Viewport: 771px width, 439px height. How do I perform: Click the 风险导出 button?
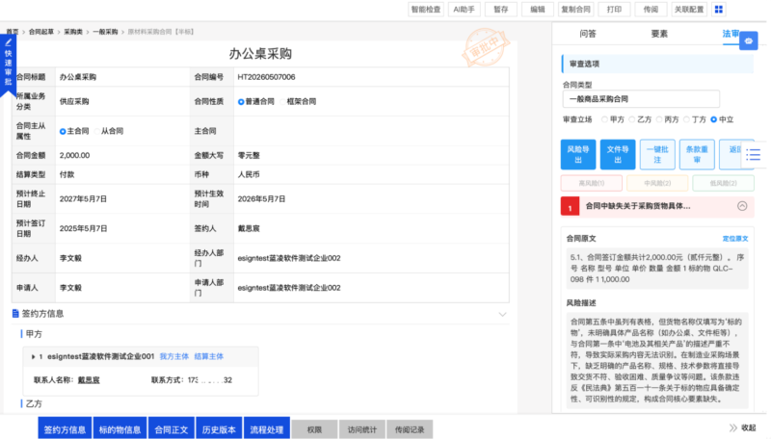click(x=577, y=155)
